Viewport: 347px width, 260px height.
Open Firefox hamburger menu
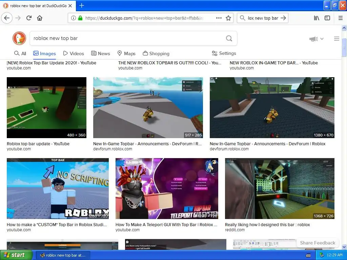point(341,18)
